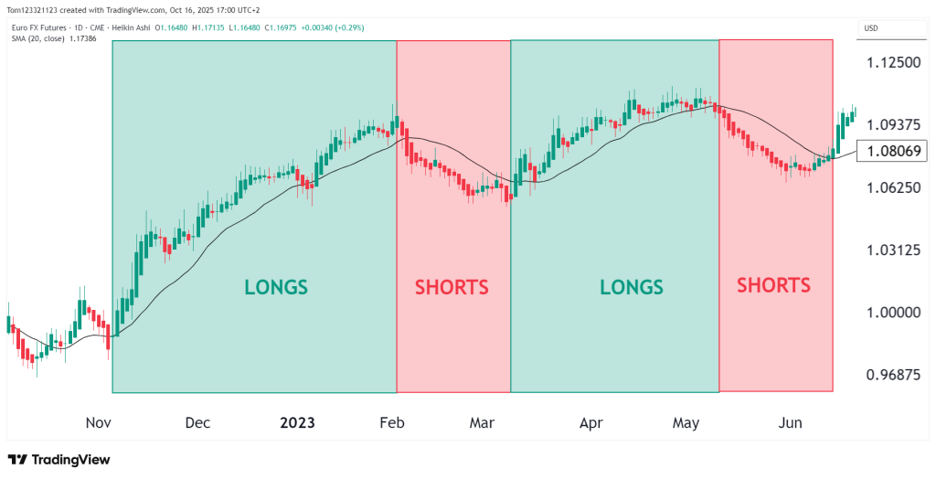The image size is (936, 479).
Task: Click the 0.96875 price scale level
Action: (893, 376)
